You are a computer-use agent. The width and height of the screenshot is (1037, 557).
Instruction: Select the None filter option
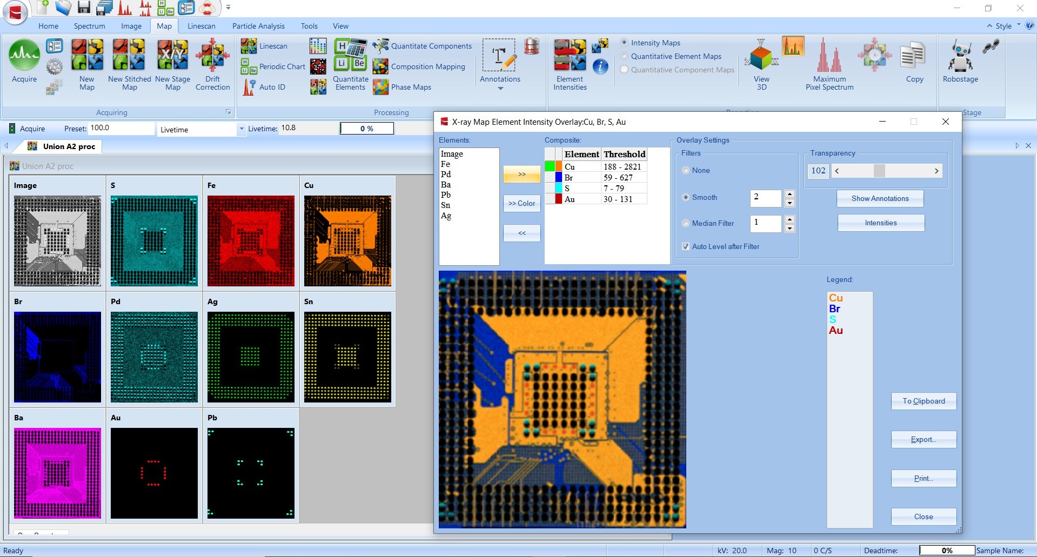pyautogui.click(x=686, y=170)
